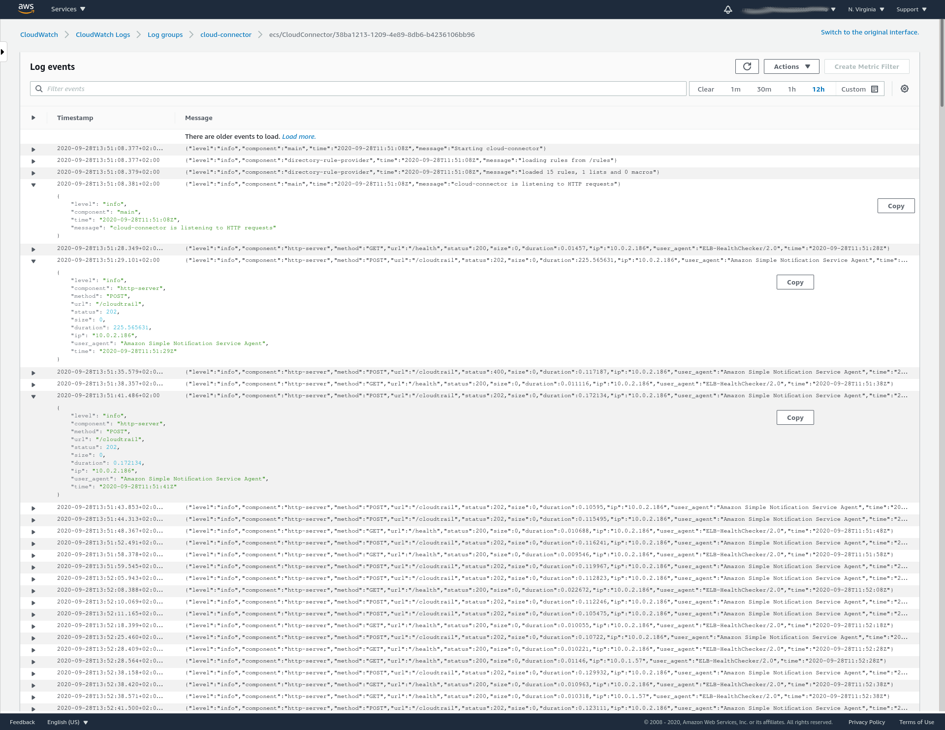Collapse the 13:51:41.486 cloudtrail POST row

coord(33,396)
